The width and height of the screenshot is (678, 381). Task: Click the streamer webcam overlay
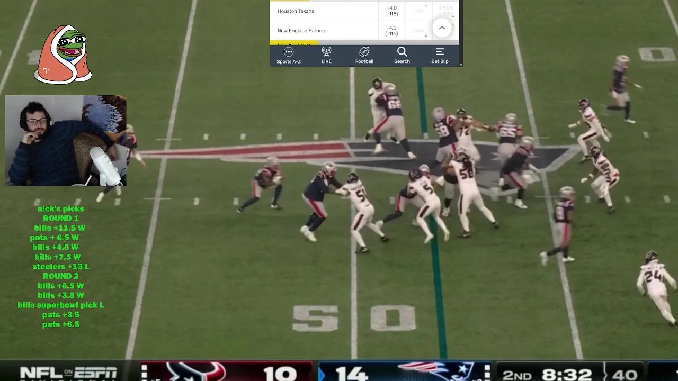click(66, 141)
